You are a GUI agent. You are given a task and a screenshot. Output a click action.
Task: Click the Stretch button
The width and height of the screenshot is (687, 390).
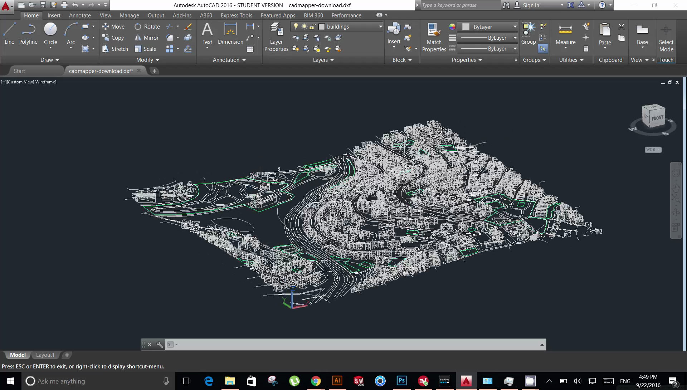click(115, 49)
